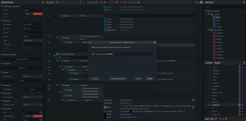The image size is (246, 121).
Task: Click the Behaviors button in Properties
Action: pos(22,68)
